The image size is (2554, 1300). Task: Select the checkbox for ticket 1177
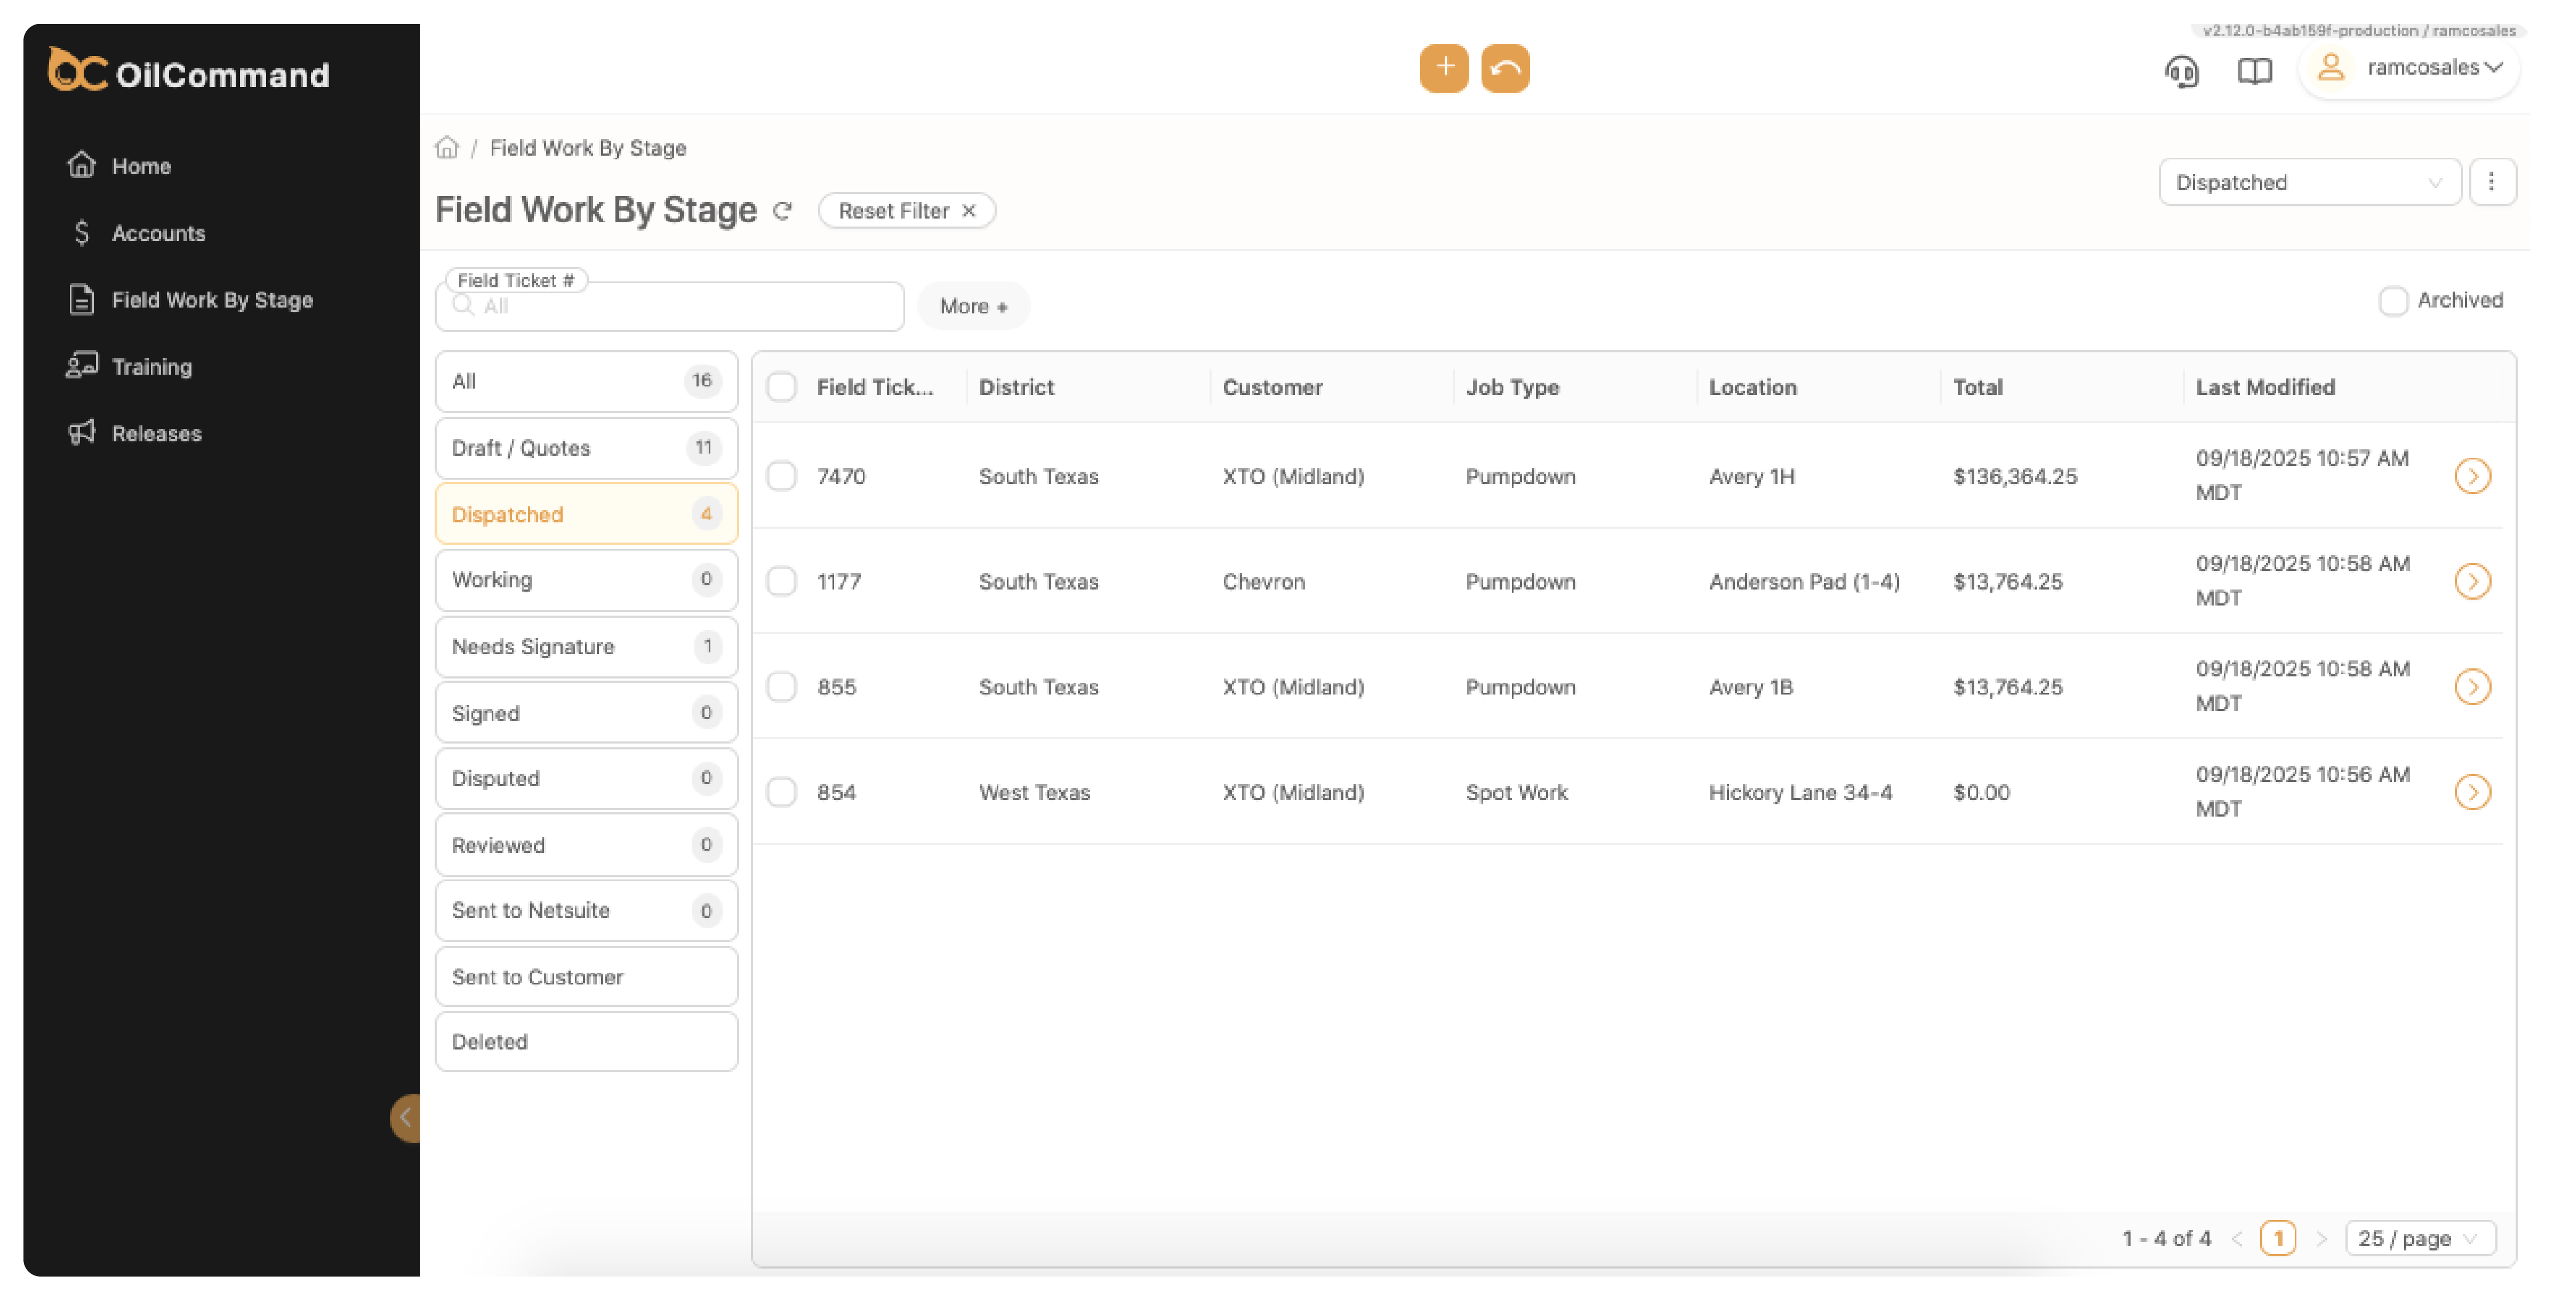click(x=781, y=582)
